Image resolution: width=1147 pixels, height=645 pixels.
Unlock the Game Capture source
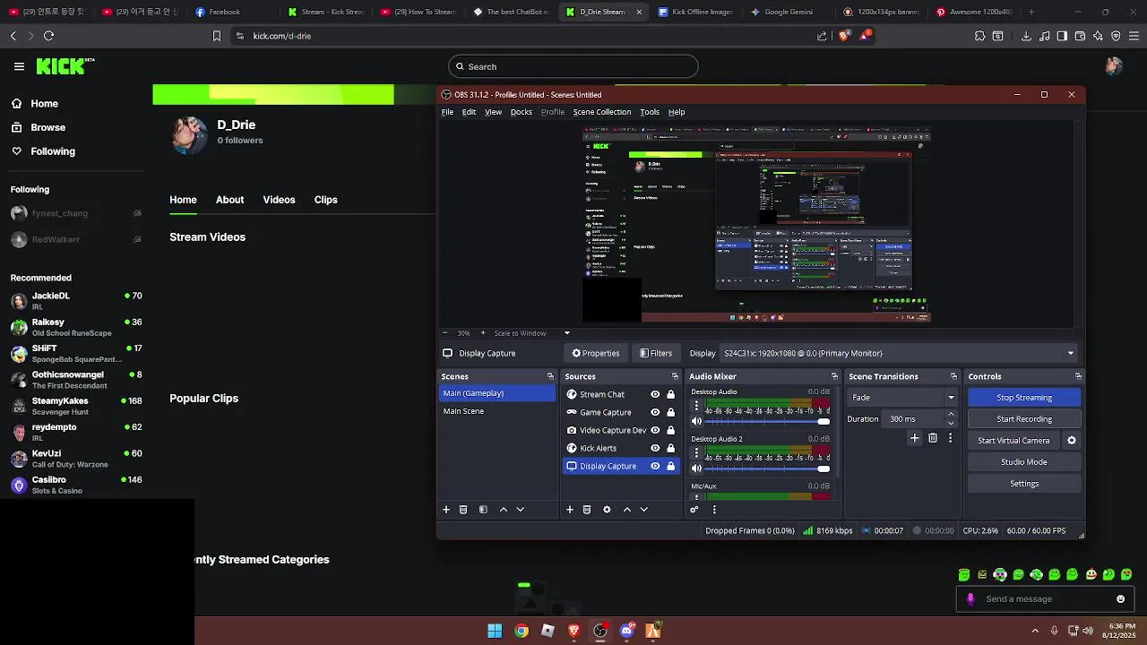[x=670, y=412]
